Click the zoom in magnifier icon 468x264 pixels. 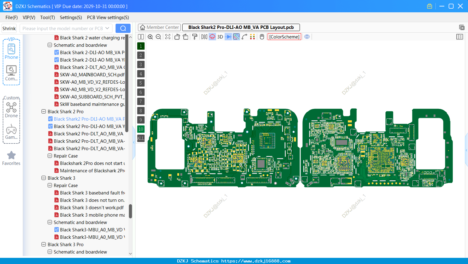(150, 37)
